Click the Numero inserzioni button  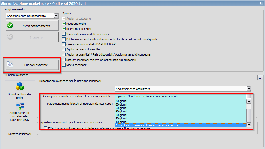(20, 134)
